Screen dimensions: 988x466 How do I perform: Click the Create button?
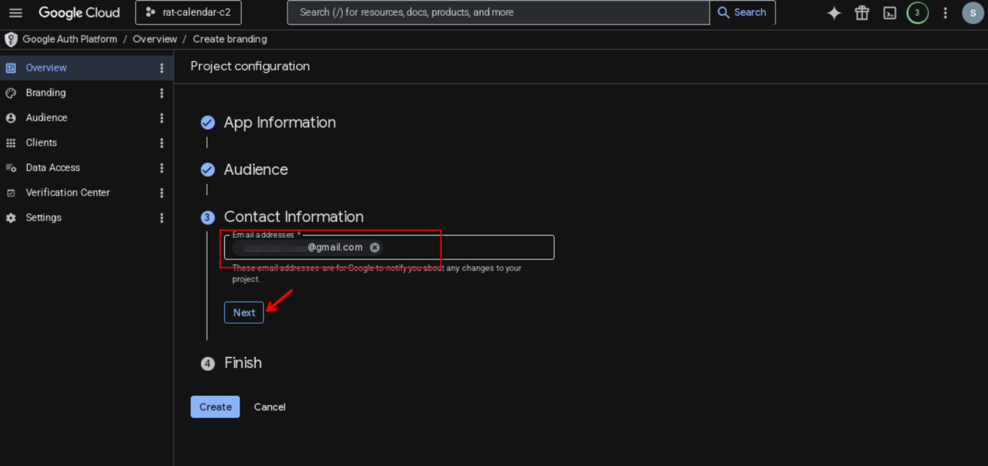tap(215, 407)
